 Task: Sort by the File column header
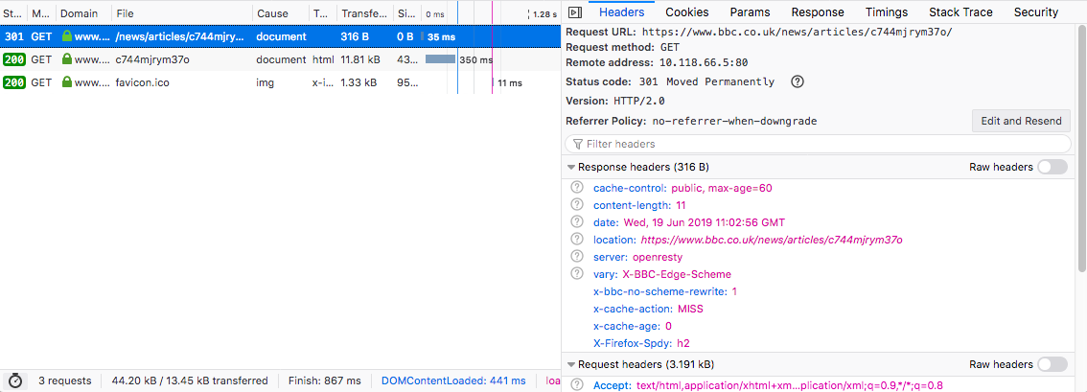(x=182, y=13)
